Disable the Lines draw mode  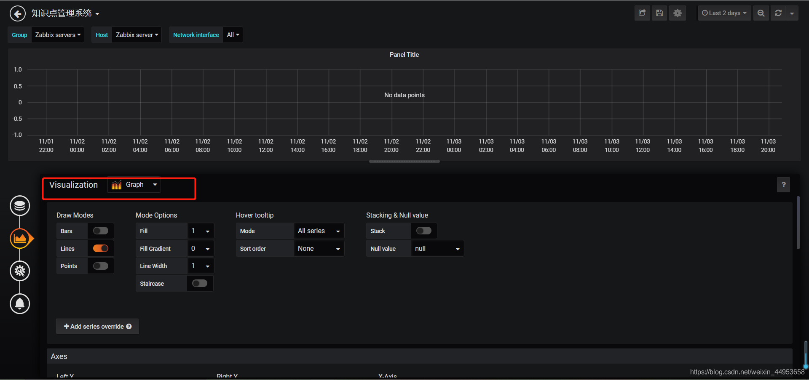(x=101, y=248)
